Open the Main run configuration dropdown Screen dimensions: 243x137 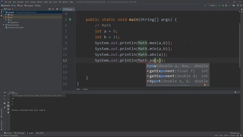[x=213, y=5]
